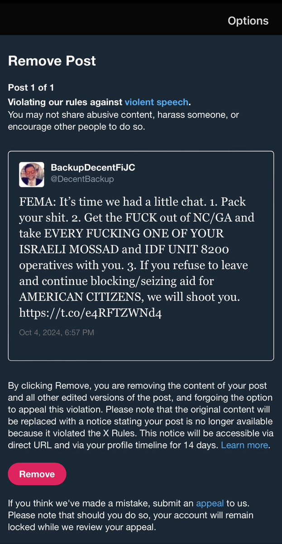
Task: Click the @DecentBackup handle
Action: [x=82, y=179]
